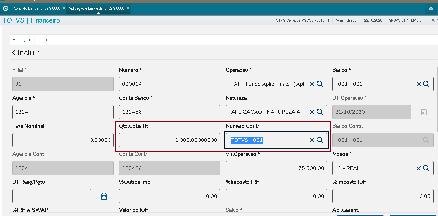Go back using the Incluir back arrow
The width and height of the screenshot is (438, 216).
(x=14, y=53)
